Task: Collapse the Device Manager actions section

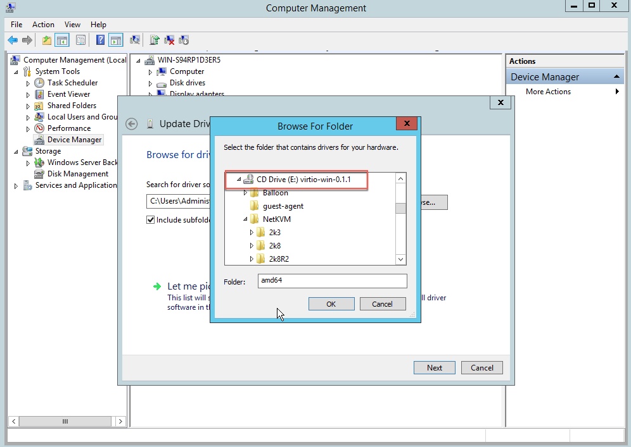Action: click(616, 77)
